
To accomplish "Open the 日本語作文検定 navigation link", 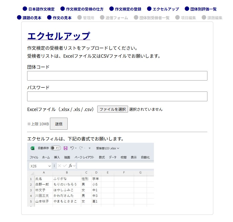I will point(41,9).
